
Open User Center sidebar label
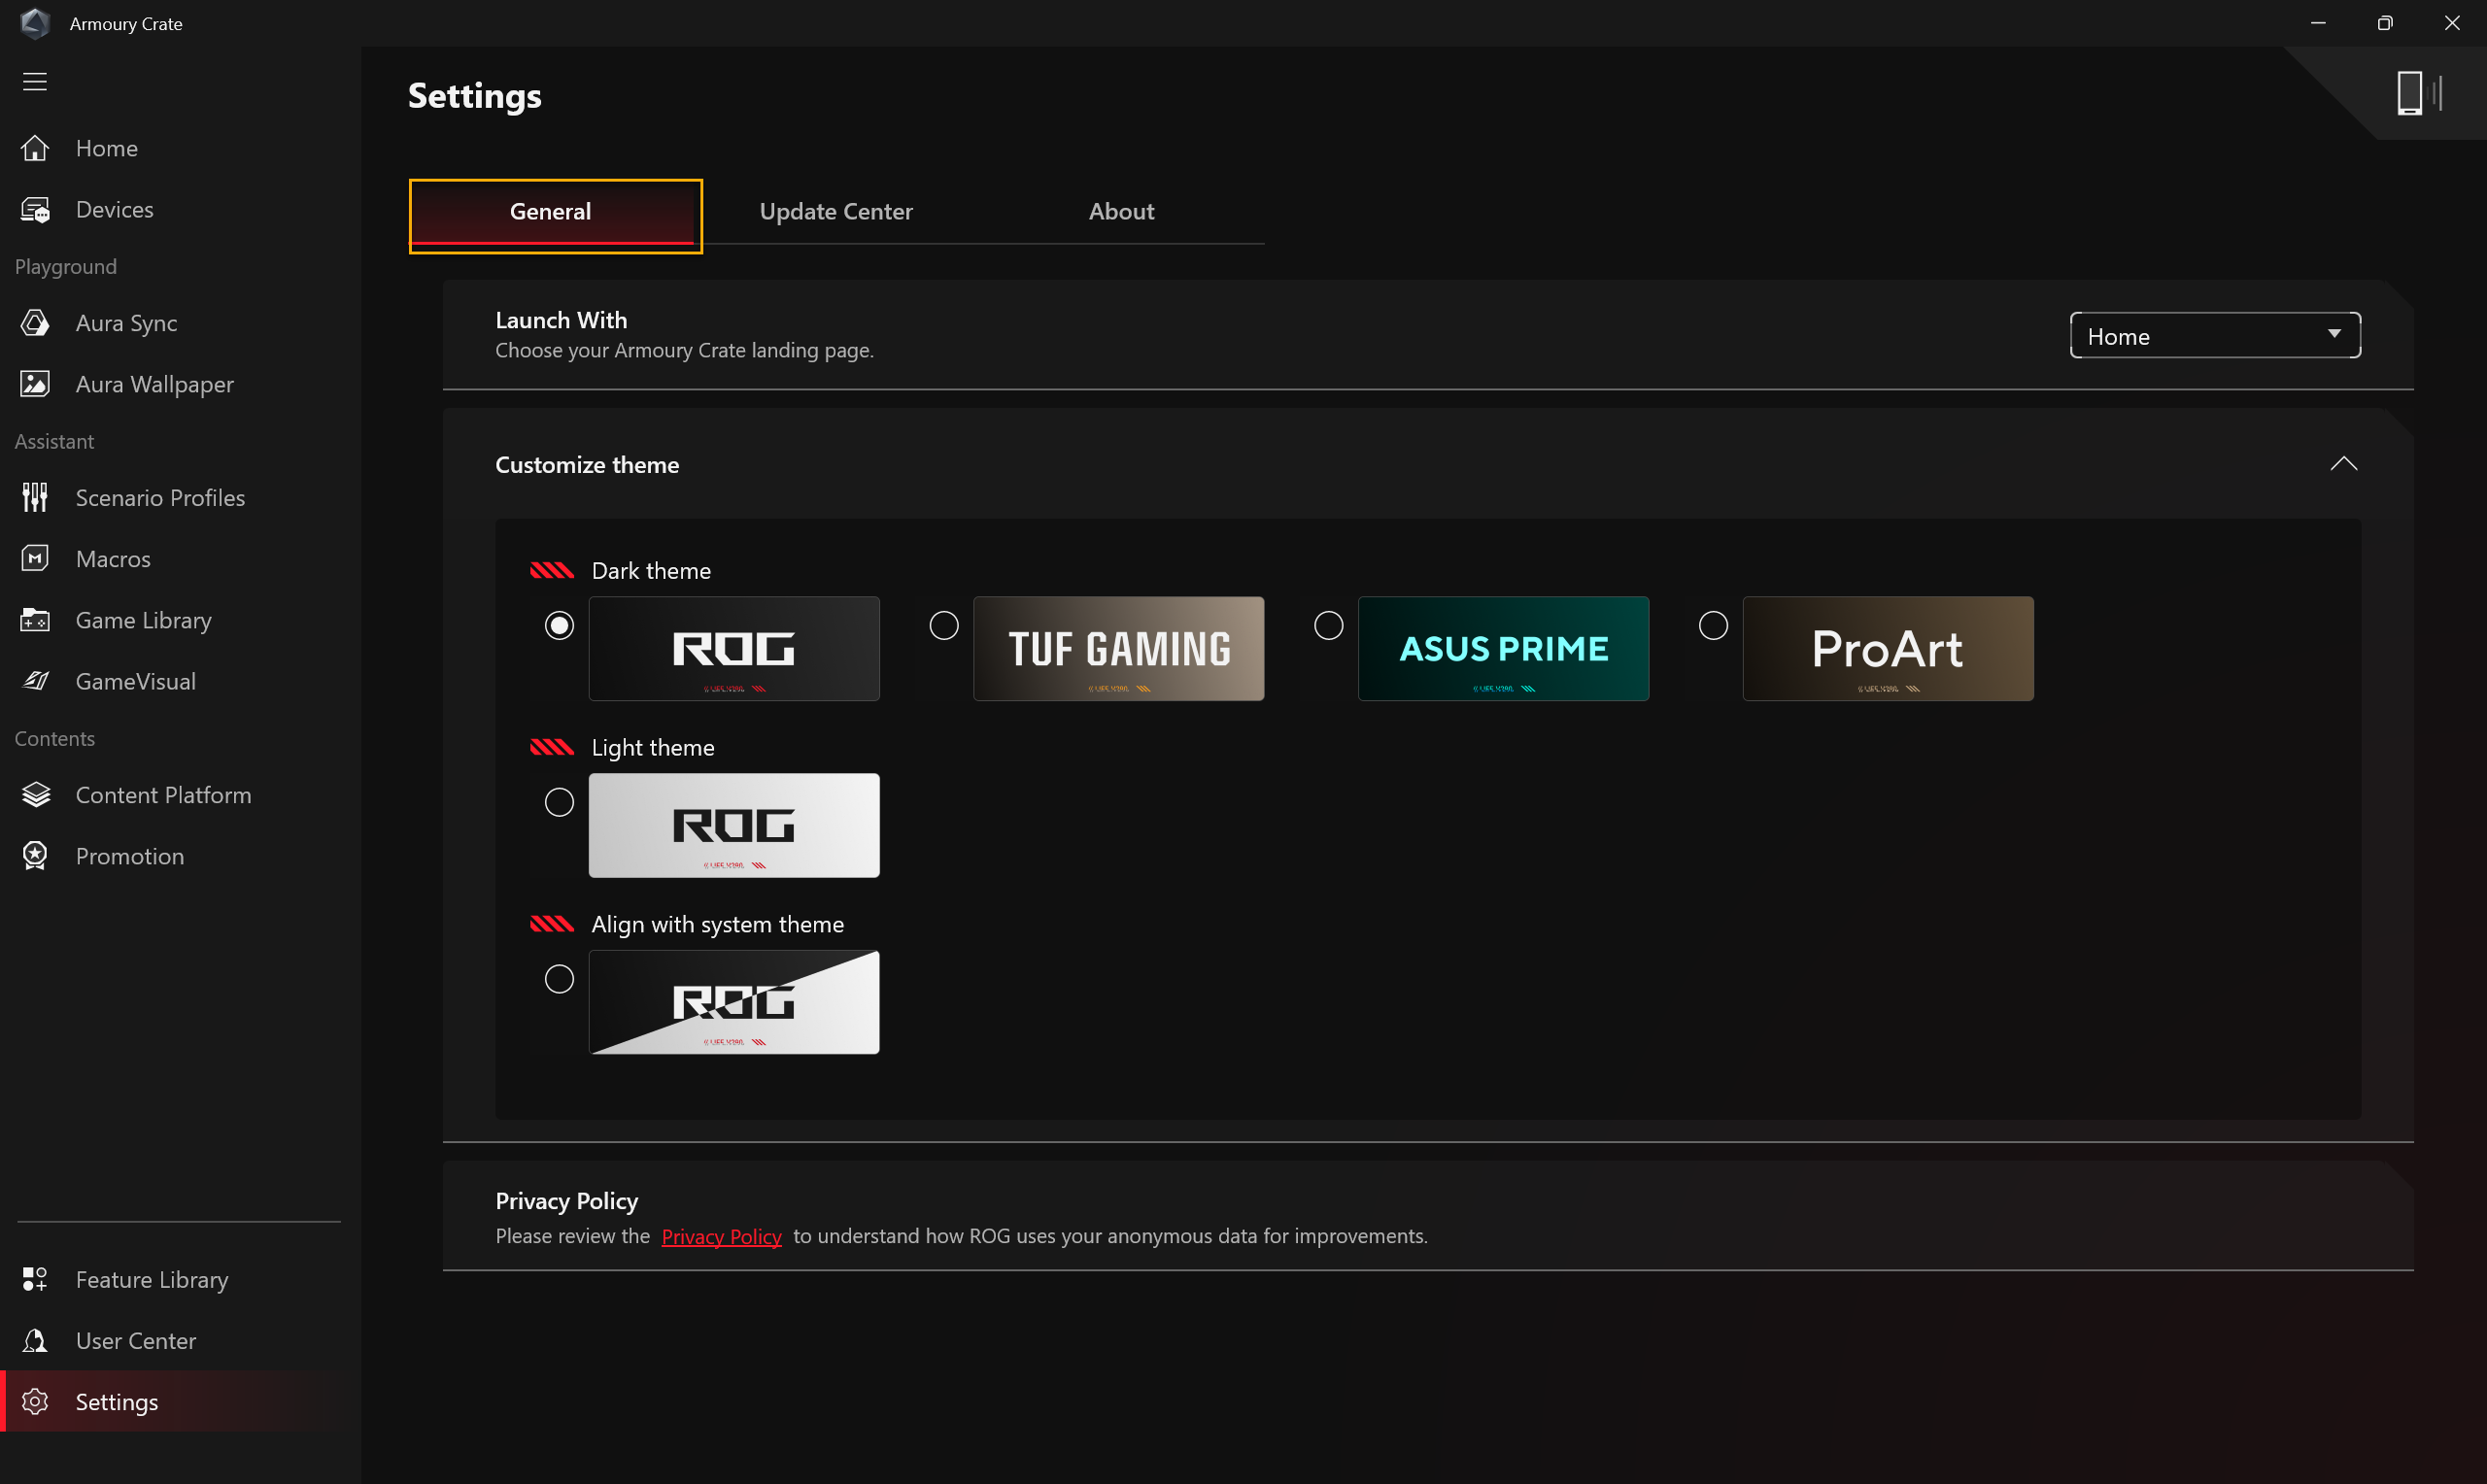[136, 1340]
